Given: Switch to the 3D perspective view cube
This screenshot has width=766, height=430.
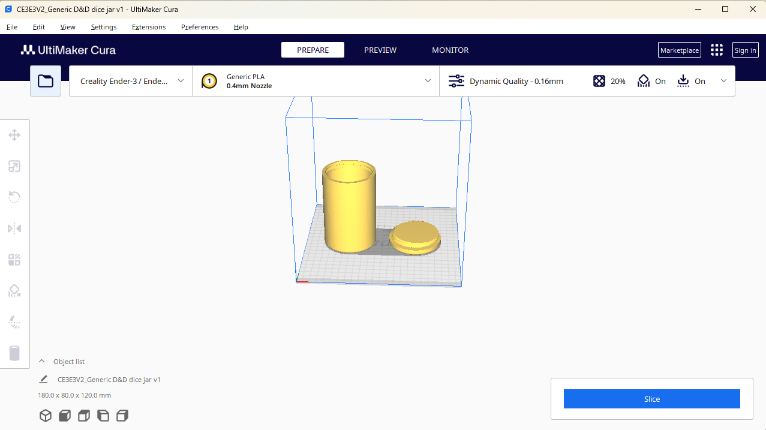Looking at the screenshot, I should coord(46,416).
